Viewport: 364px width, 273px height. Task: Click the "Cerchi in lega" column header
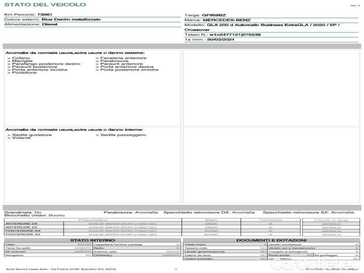point(331,220)
